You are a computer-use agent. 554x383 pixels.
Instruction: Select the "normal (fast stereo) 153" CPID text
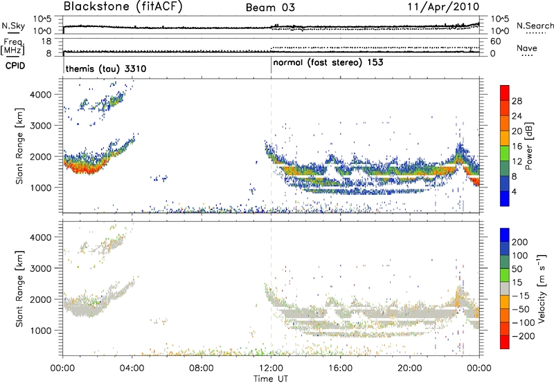[328, 62]
